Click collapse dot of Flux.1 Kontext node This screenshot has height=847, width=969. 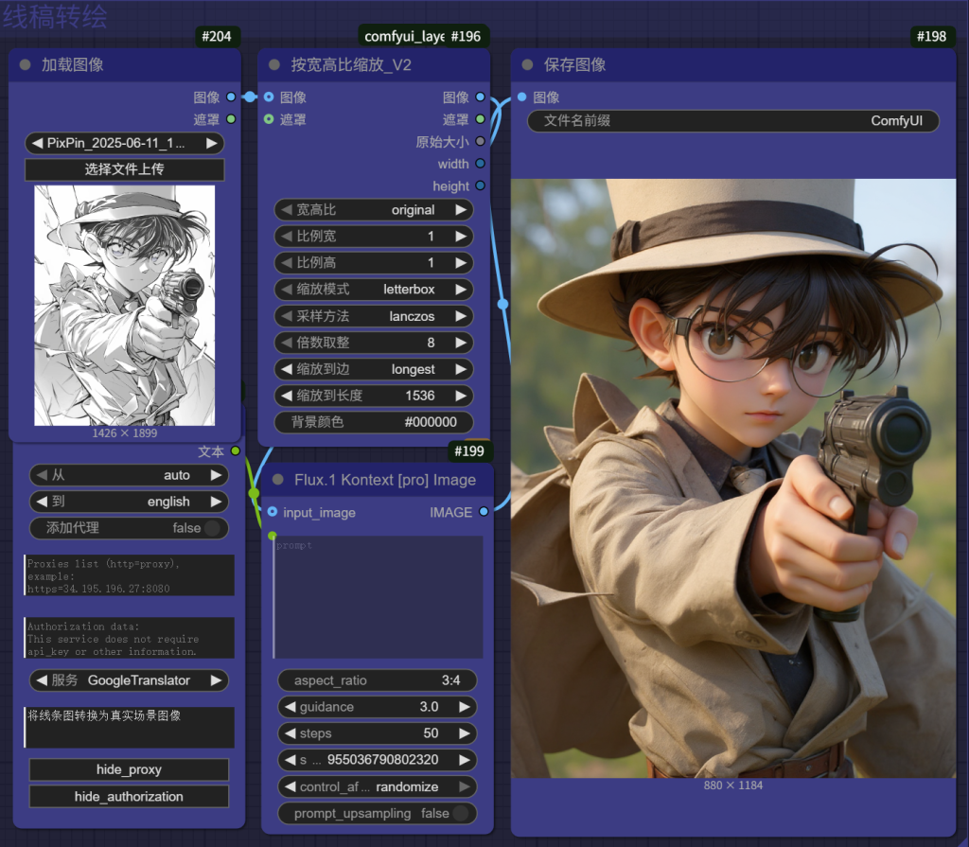pos(277,480)
